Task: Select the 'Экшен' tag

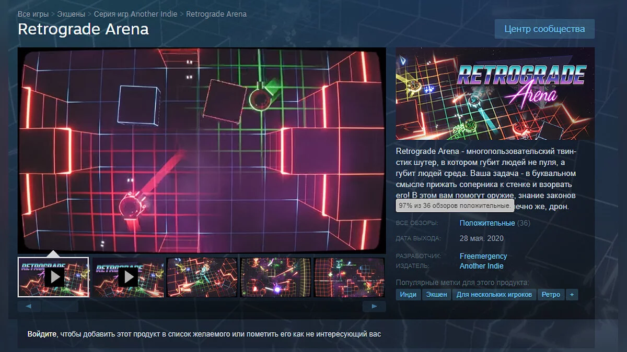Action: click(437, 295)
